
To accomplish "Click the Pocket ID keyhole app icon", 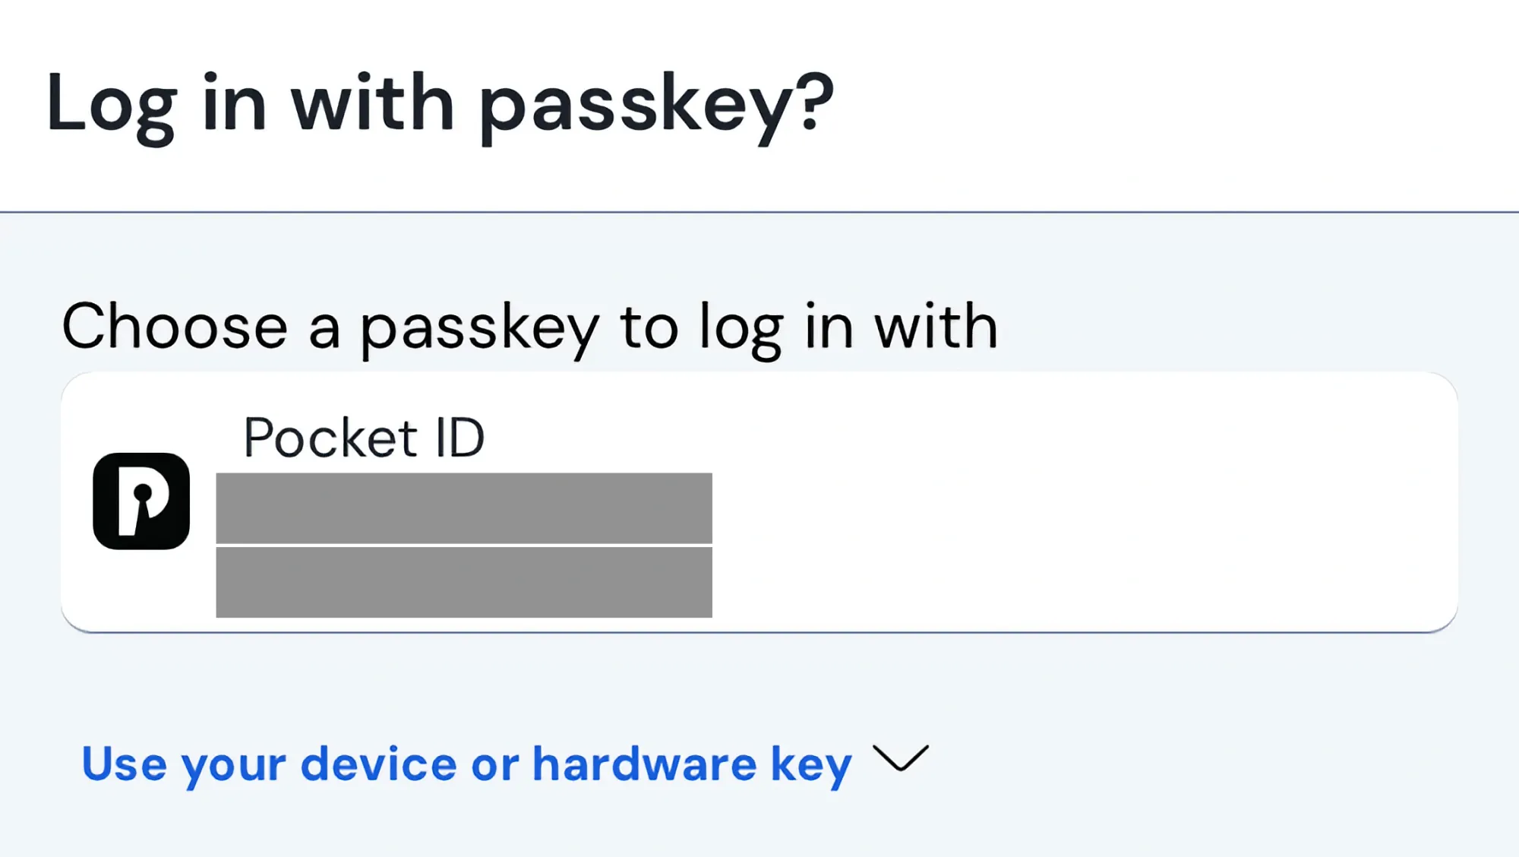I will [x=141, y=501].
